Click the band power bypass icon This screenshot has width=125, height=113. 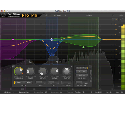pyautogui.click(x=13, y=67)
